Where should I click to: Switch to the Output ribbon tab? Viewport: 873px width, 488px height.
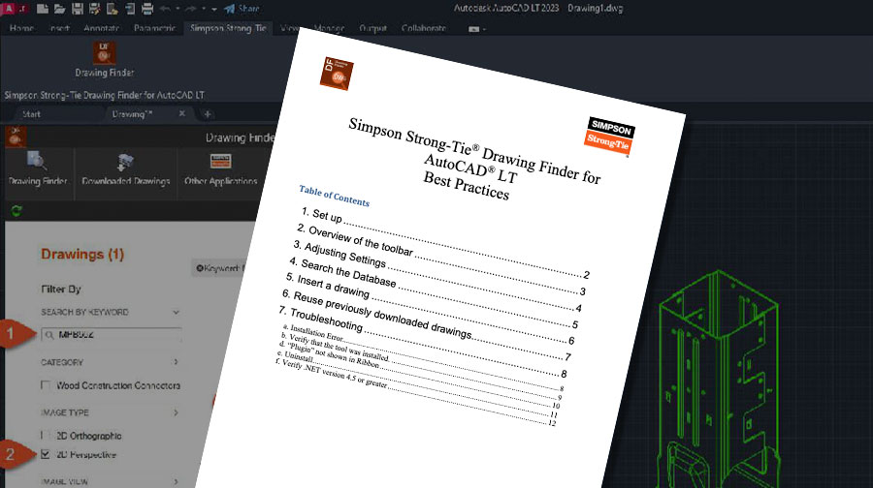(x=372, y=28)
